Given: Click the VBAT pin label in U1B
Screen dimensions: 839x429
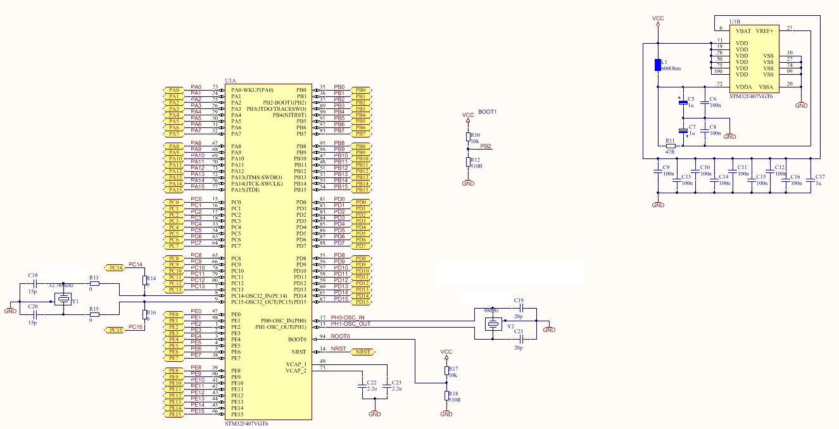Looking at the screenshot, I should 743,30.
